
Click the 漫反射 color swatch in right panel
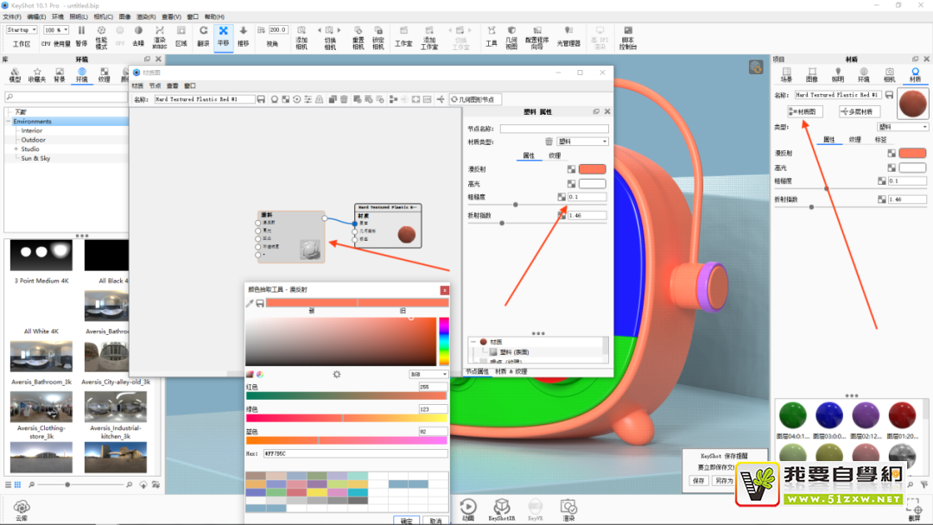[912, 153]
